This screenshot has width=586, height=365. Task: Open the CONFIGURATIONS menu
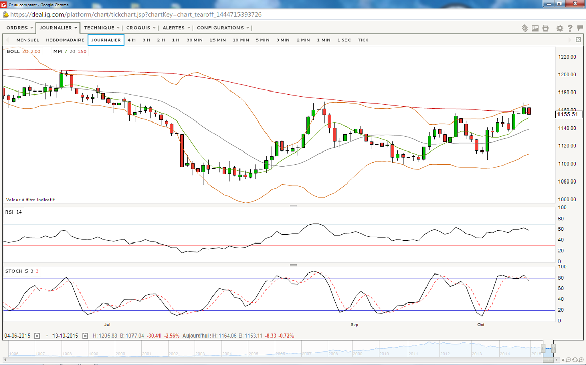(223, 28)
